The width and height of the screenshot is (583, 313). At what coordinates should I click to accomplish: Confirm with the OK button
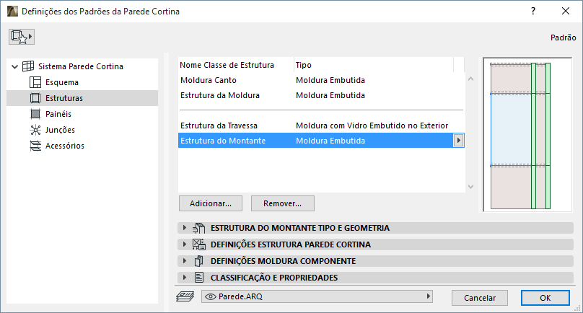545,298
